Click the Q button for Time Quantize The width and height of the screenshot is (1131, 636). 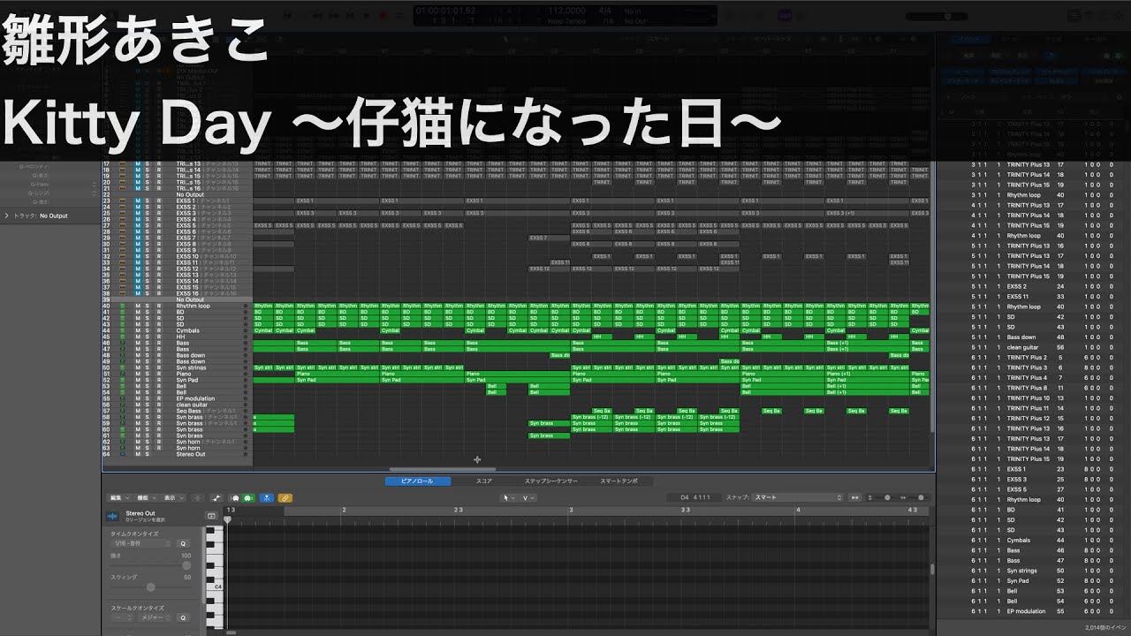[183, 543]
